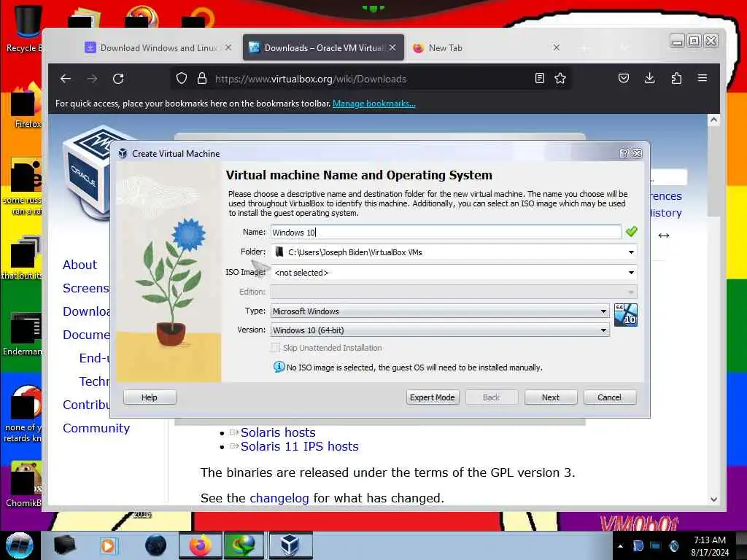Open the Firefox downloads panel
The width and height of the screenshot is (747, 560).
[649, 78]
